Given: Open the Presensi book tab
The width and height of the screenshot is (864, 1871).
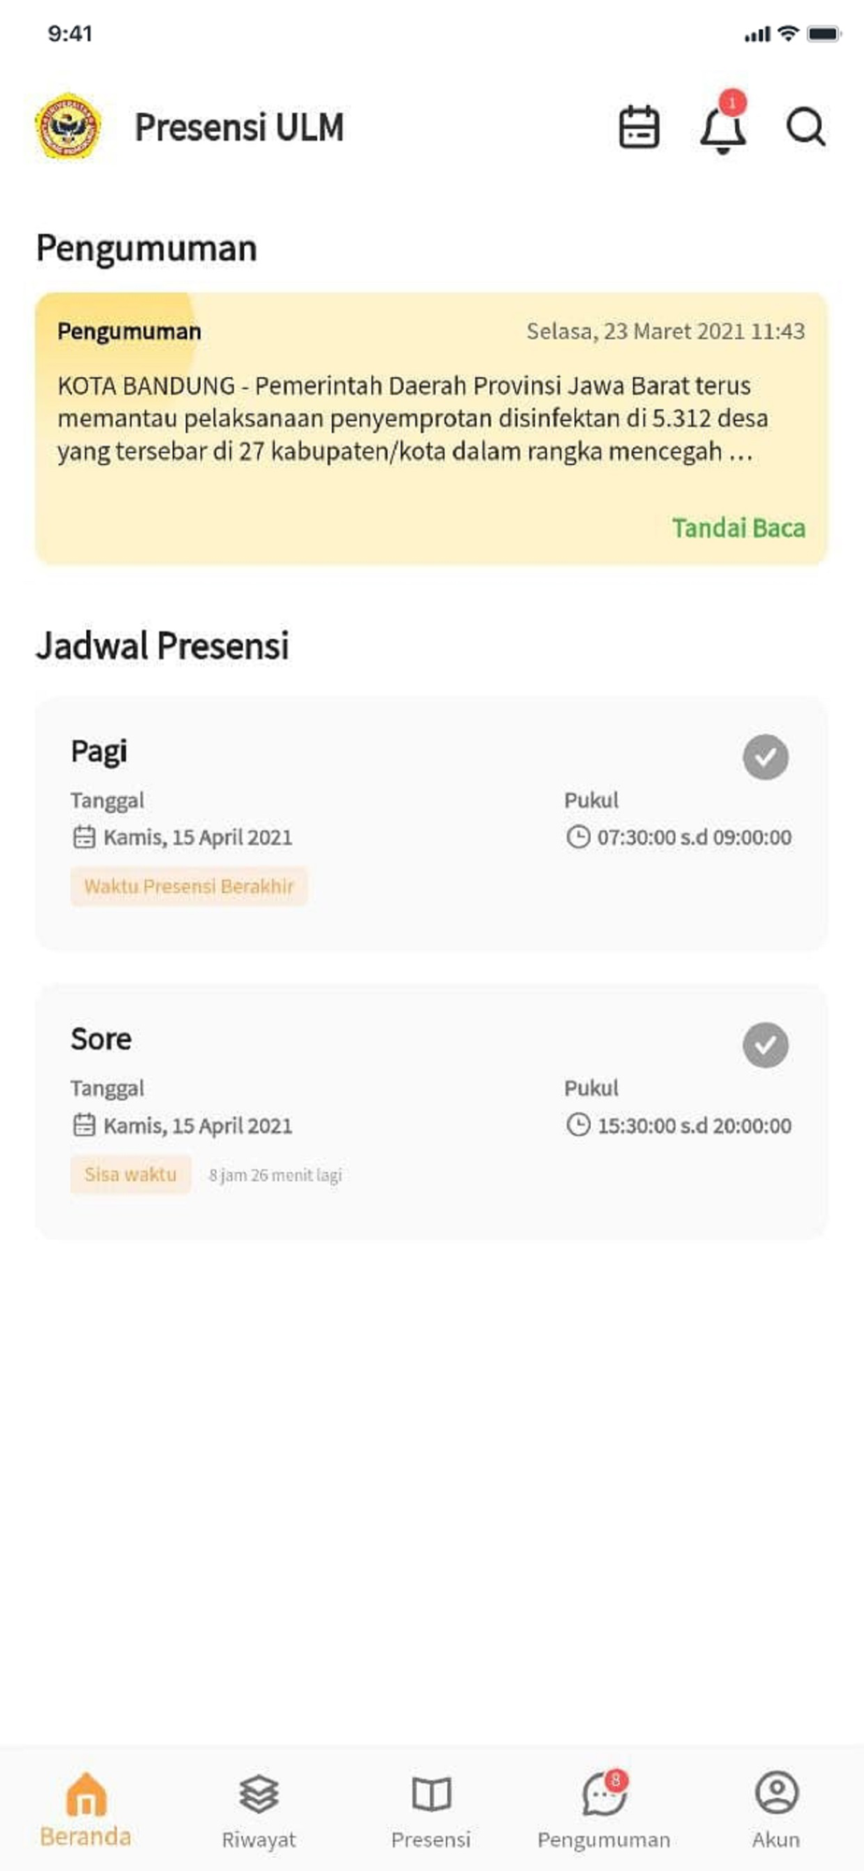Looking at the screenshot, I should (x=431, y=1808).
